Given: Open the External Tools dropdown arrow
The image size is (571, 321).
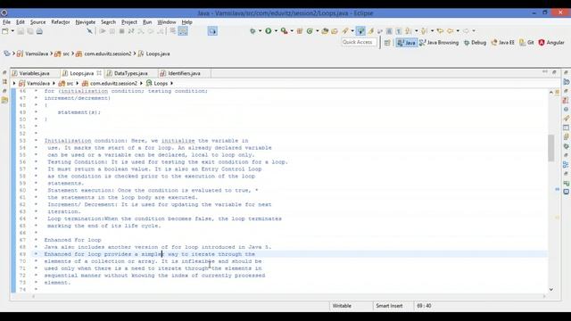Looking at the screenshot, I should tap(292, 31).
